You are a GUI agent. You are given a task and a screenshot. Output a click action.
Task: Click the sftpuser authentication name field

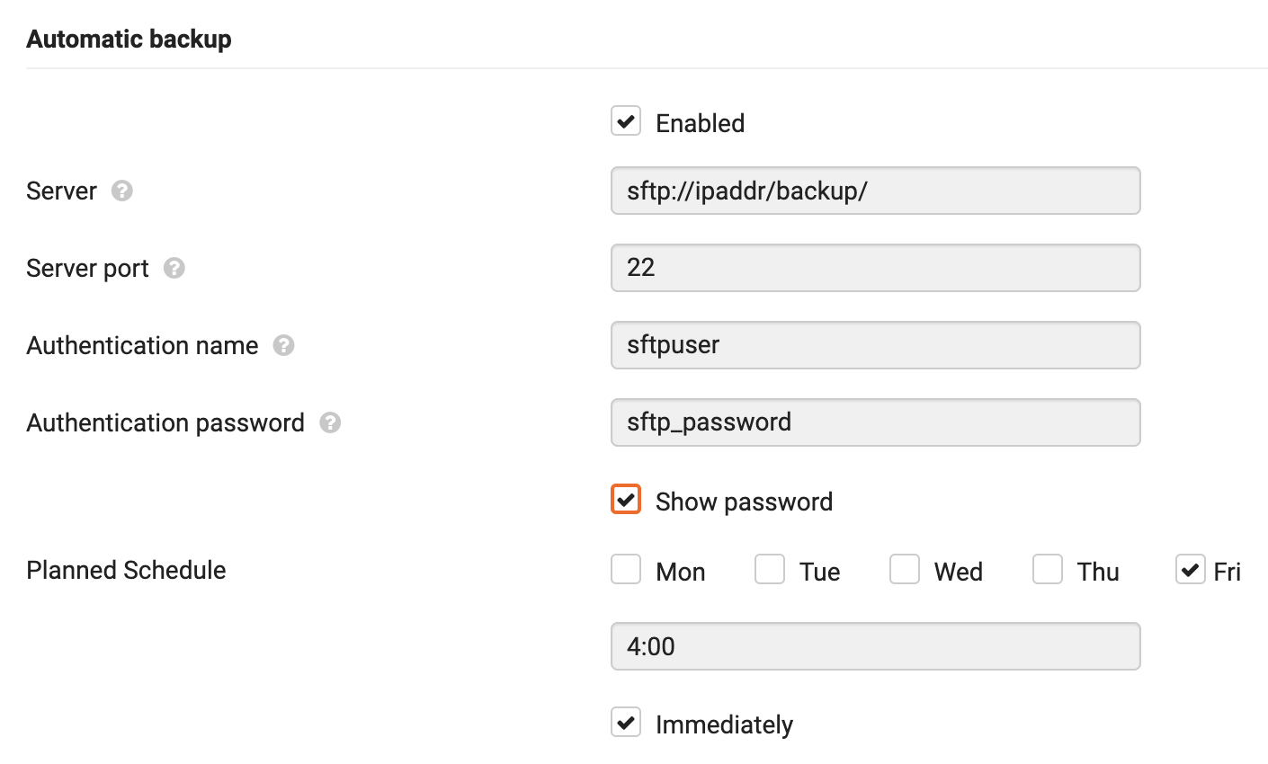pos(875,345)
